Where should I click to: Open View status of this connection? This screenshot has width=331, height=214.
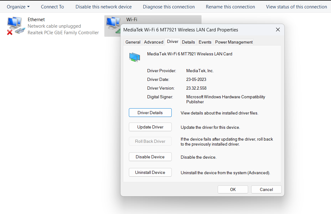(x=297, y=7)
